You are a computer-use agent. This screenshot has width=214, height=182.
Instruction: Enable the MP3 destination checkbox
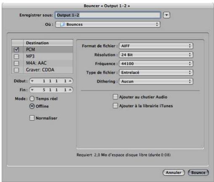point(16,56)
